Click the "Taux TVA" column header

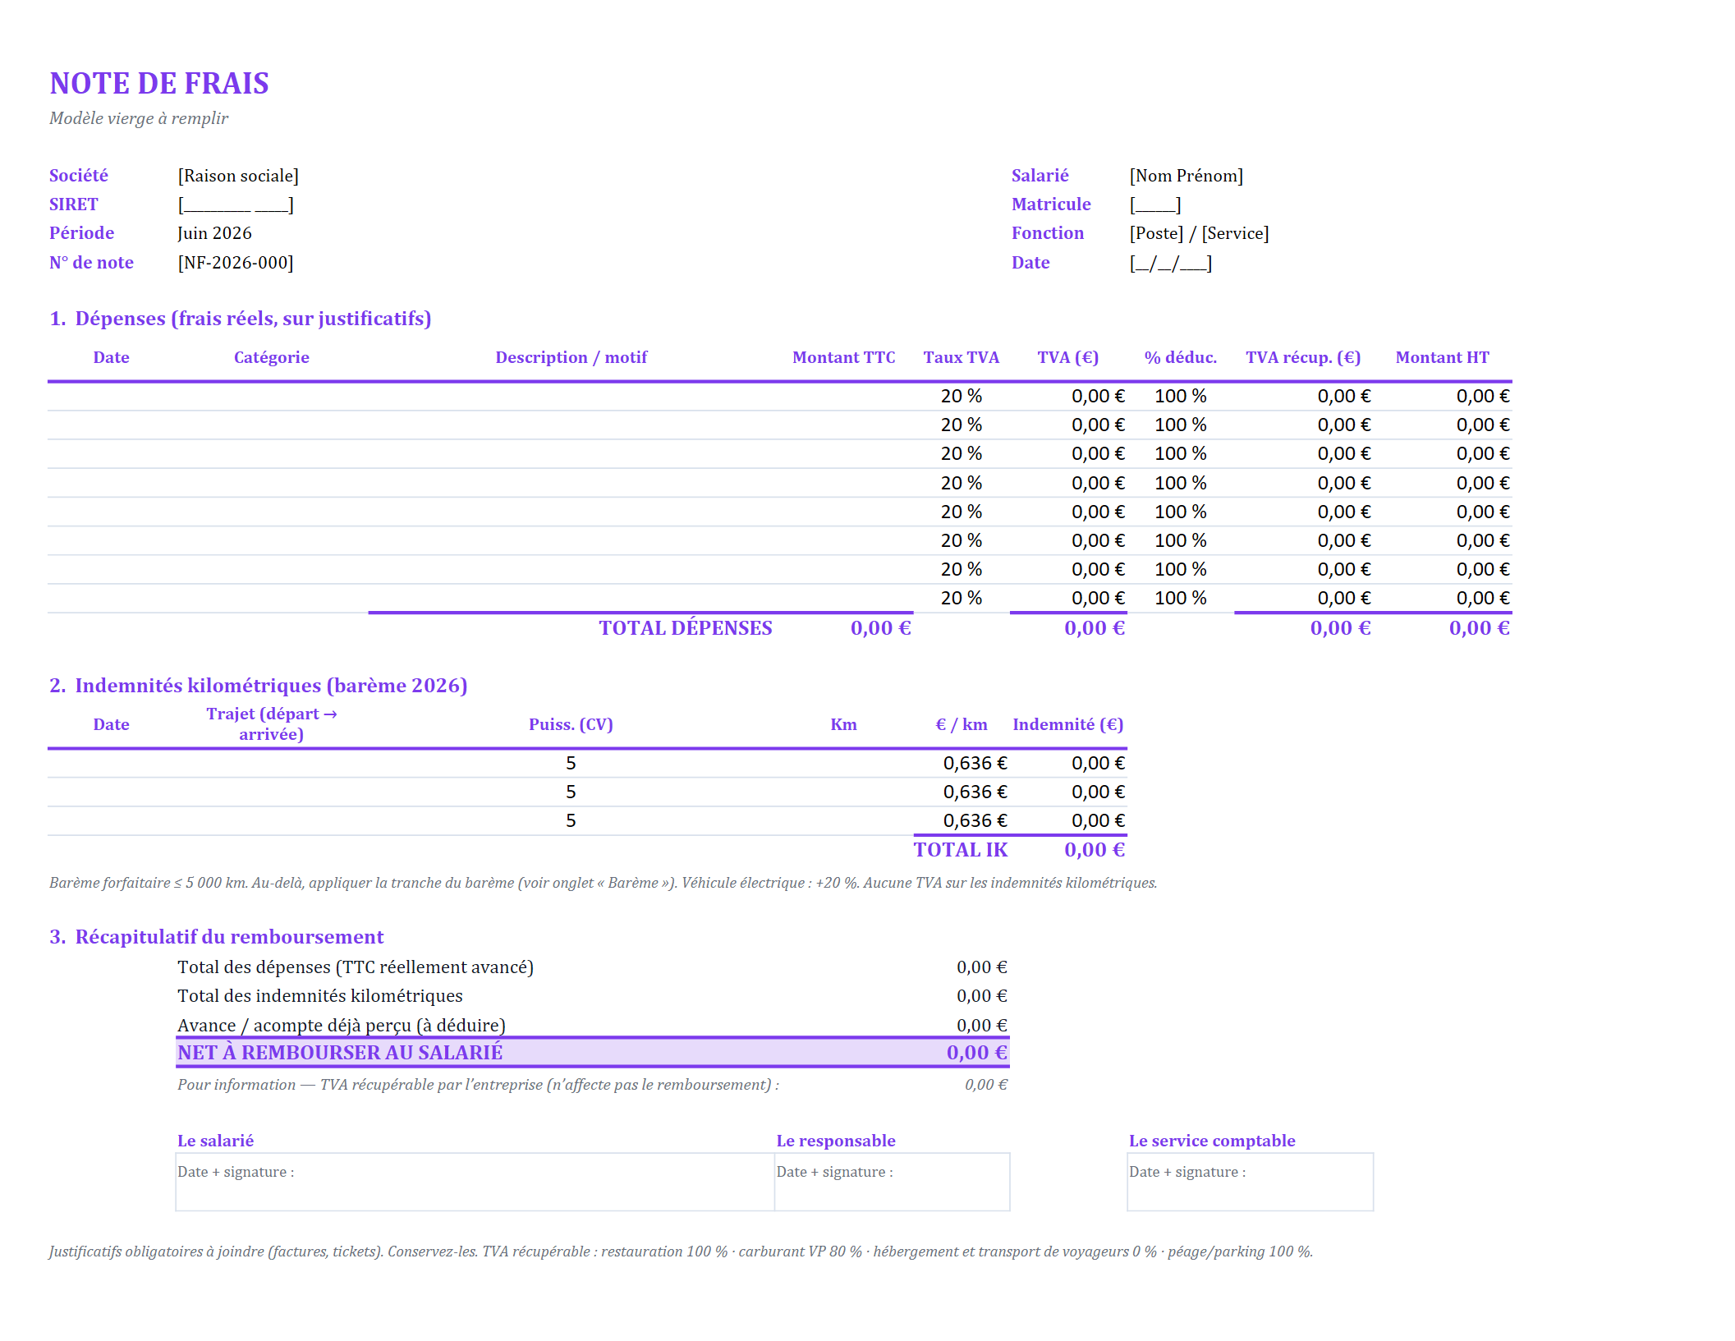coord(962,357)
